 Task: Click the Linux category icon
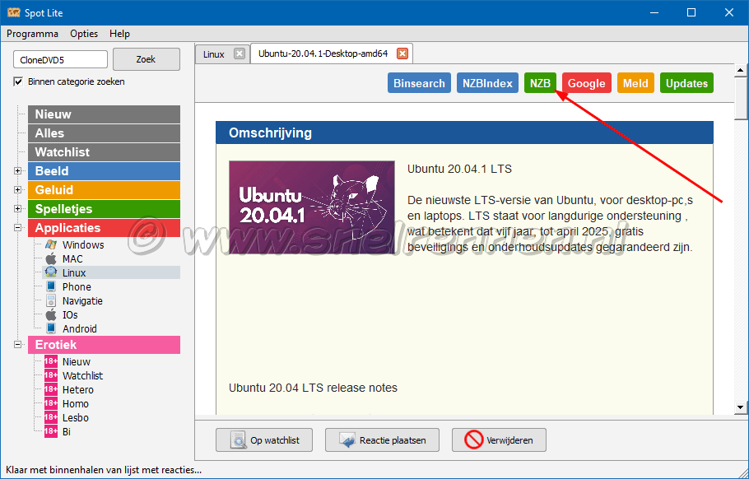coord(51,272)
